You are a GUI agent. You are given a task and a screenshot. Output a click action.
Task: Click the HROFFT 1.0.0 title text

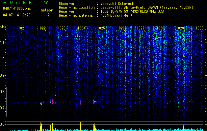pyautogui.click(x=26, y=3)
